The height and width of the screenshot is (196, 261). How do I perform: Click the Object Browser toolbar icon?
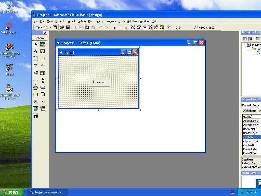150,27
